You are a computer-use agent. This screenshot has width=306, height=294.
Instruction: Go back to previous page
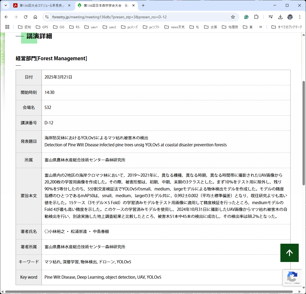(6, 17)
